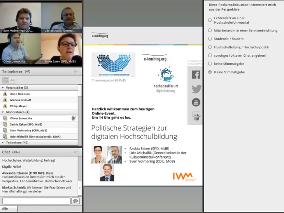This screenshot has width=284, height=213.
Task: Click presenter icon next to Saskia Esken
Action: (5, 124)
